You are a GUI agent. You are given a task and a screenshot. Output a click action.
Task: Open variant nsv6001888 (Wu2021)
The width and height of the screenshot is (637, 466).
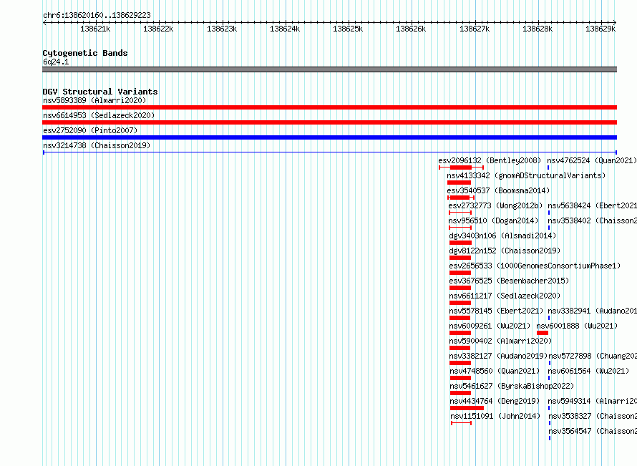[577, 326]
